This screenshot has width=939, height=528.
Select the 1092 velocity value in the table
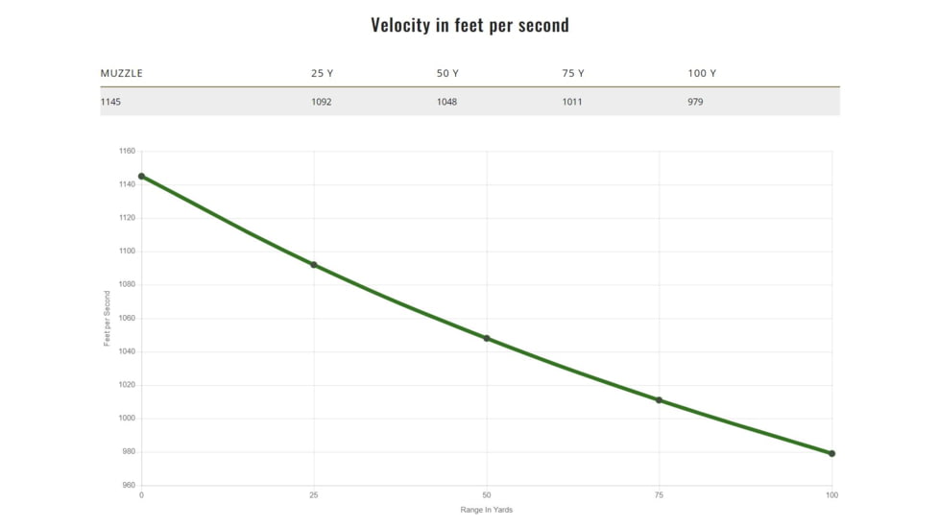click(321, 102)
